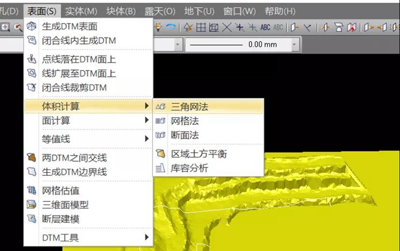Expand the 体积计算 submenu
The width and height of the screenshot is (400, 251).
(x=88, y=106)
